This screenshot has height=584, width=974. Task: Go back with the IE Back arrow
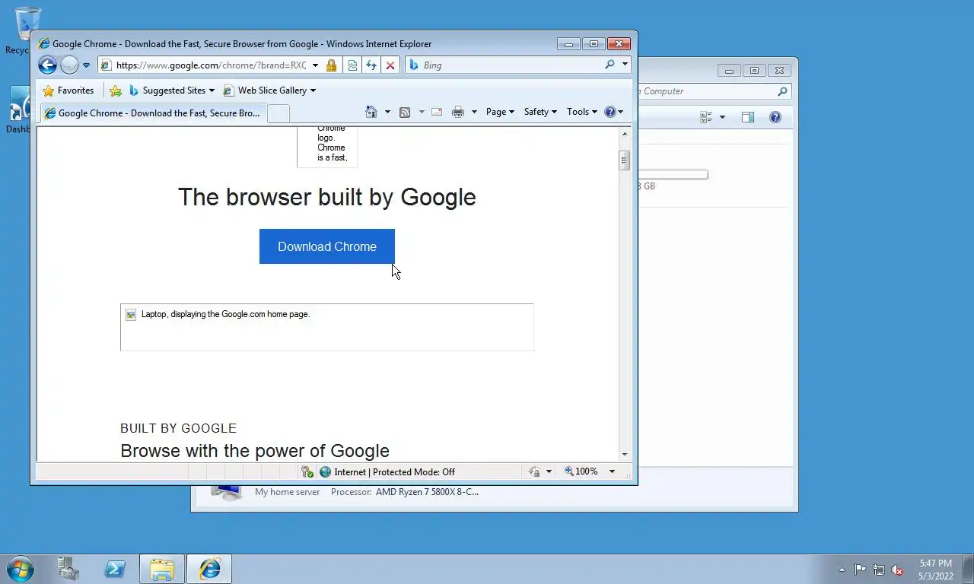47,65
